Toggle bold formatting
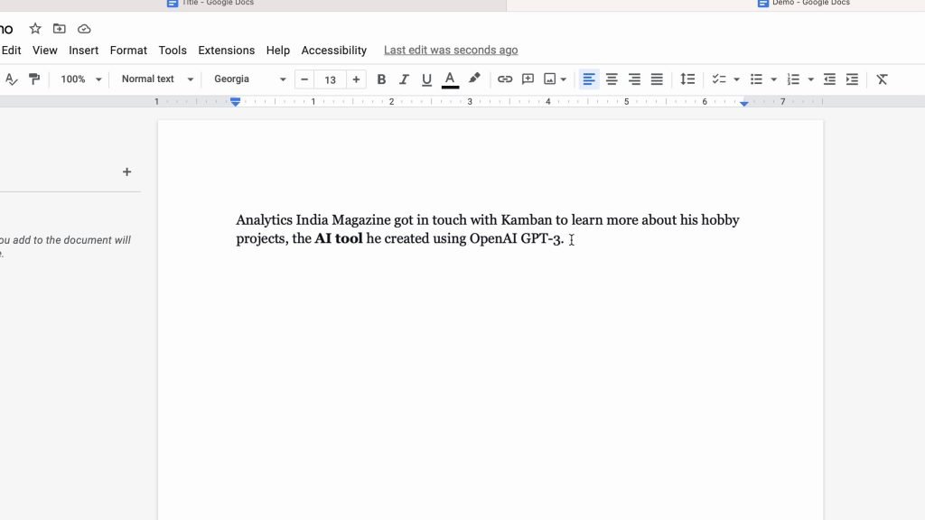925x520 pixels. coord(381,79)
